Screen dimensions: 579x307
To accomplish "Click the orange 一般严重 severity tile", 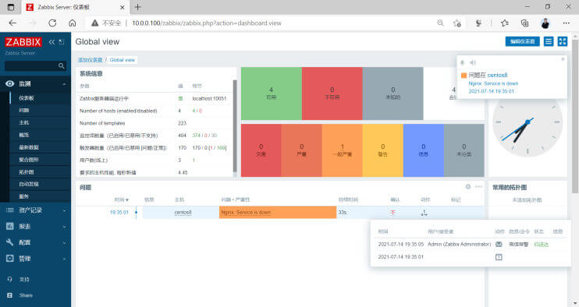I will point(342,150).
